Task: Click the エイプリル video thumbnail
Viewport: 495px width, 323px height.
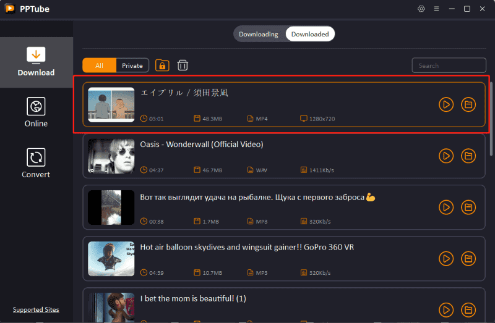Action: pos(111,104)
